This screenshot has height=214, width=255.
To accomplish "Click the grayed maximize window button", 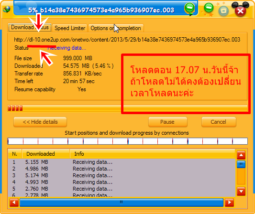I will pos(223,11).
